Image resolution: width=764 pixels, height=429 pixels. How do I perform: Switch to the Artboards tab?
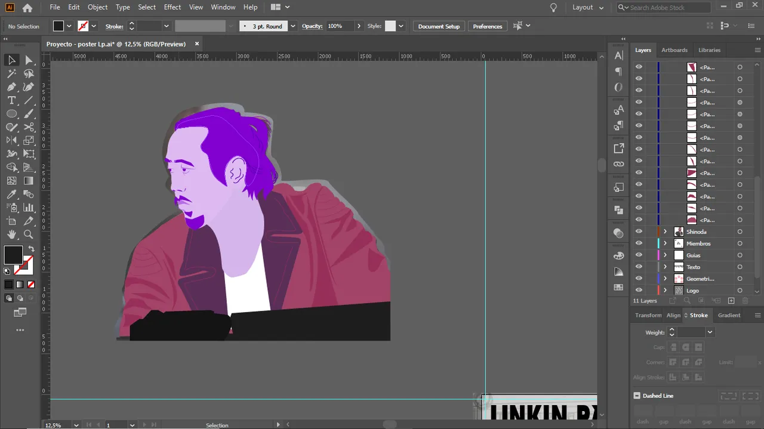click(674, 50)
